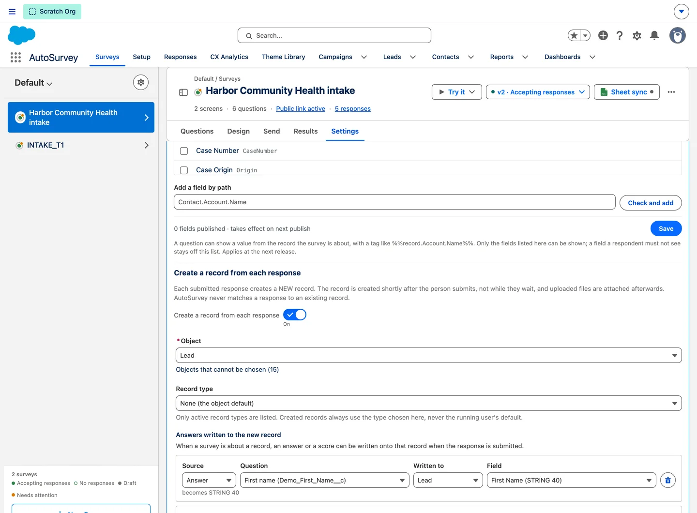Tick the Case Number checkbox

coord(184,151)
